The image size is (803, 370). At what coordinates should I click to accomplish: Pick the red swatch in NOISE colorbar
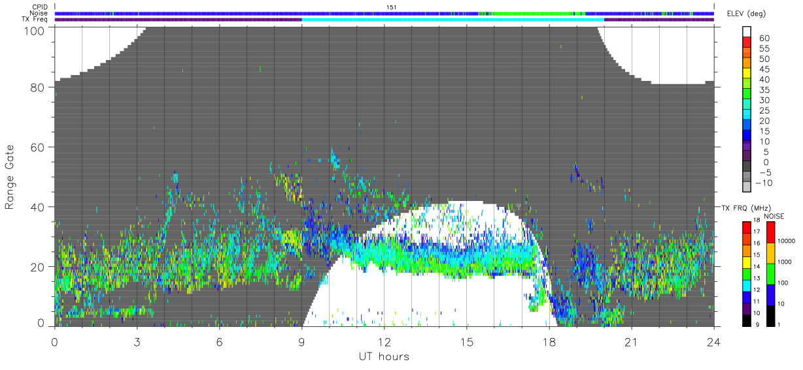pos(770,232)
